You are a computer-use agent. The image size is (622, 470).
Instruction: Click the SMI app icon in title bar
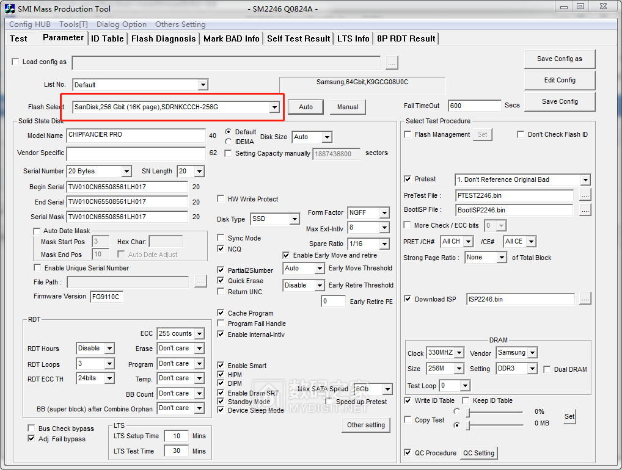pyautogui.click(x=9, y=9)
